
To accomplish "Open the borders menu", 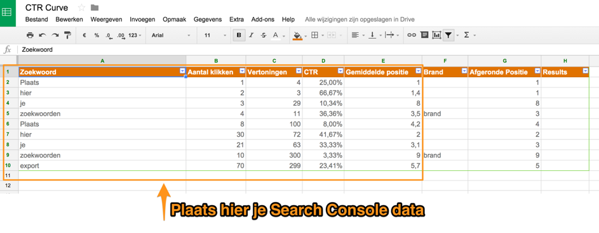I will coord(315,35).
